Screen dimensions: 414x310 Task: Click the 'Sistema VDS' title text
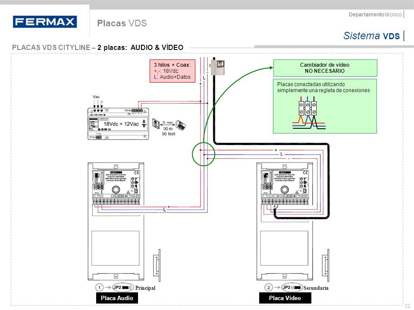pyautogui.click(x=371, y=36)
